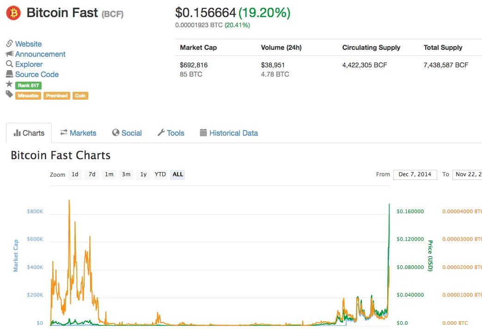The width and height of the screenshot is (482, 329).
Task: Switch to the Historical Data tab
Action: (x=229, y=133)
